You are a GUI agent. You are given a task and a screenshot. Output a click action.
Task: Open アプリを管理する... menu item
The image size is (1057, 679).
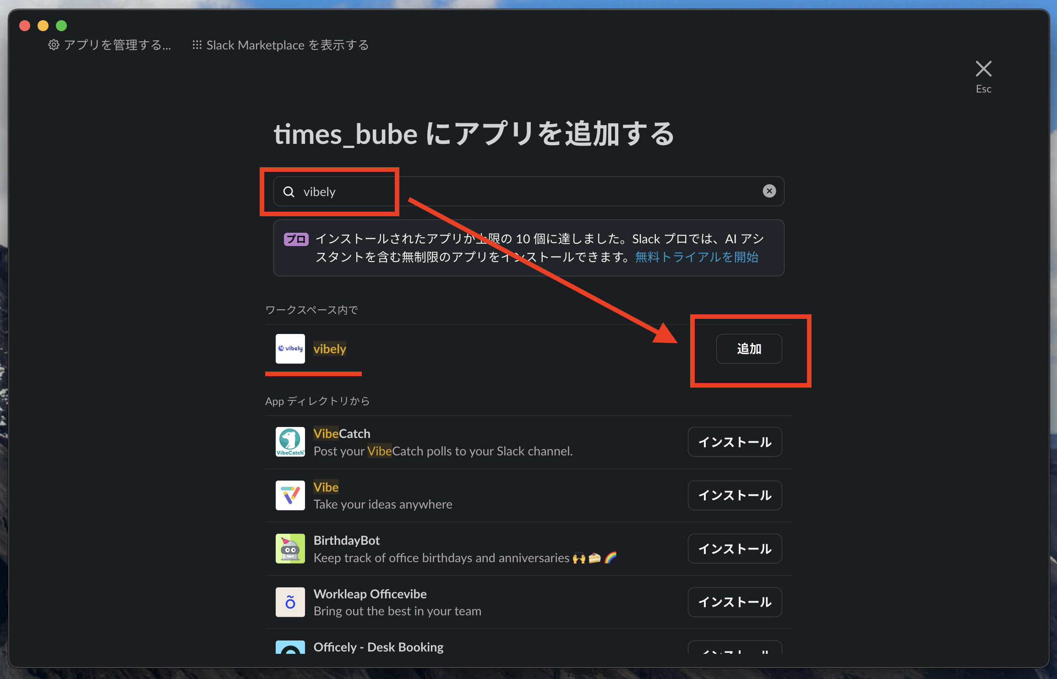pyautogui.click(x=110, y=45)
